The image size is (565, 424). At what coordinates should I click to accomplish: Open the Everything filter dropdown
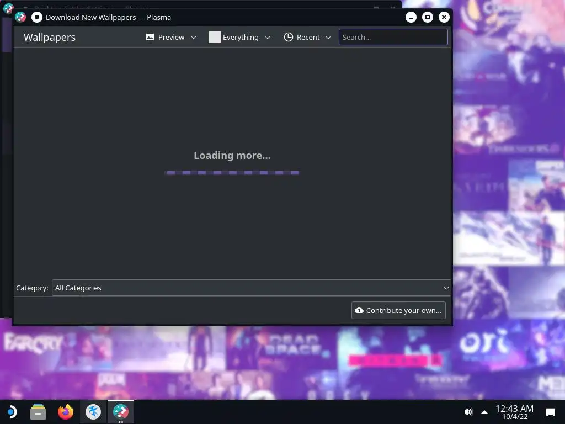click(239, 37)
